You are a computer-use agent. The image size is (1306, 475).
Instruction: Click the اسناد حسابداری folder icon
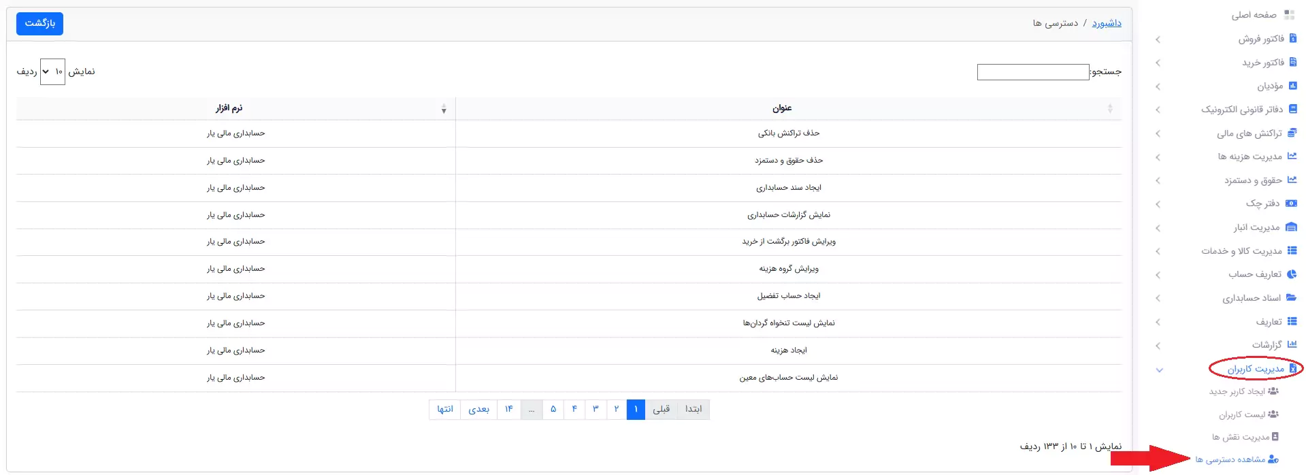pos(1292,297)
